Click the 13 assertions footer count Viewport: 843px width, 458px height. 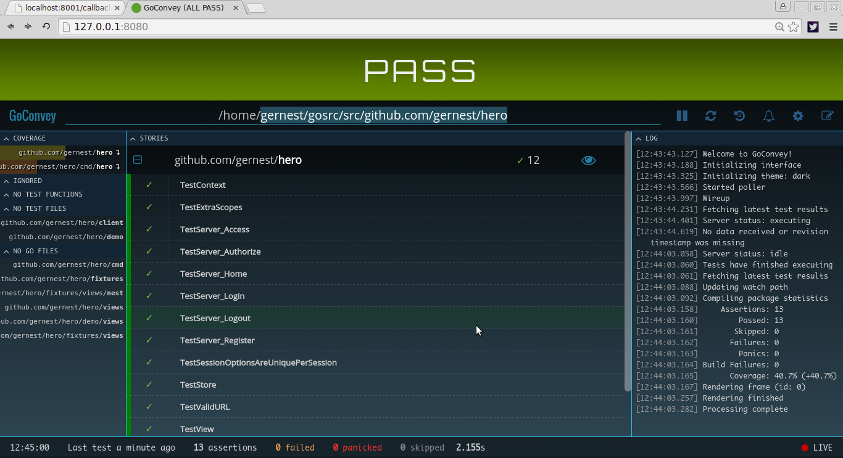(225, 448)
